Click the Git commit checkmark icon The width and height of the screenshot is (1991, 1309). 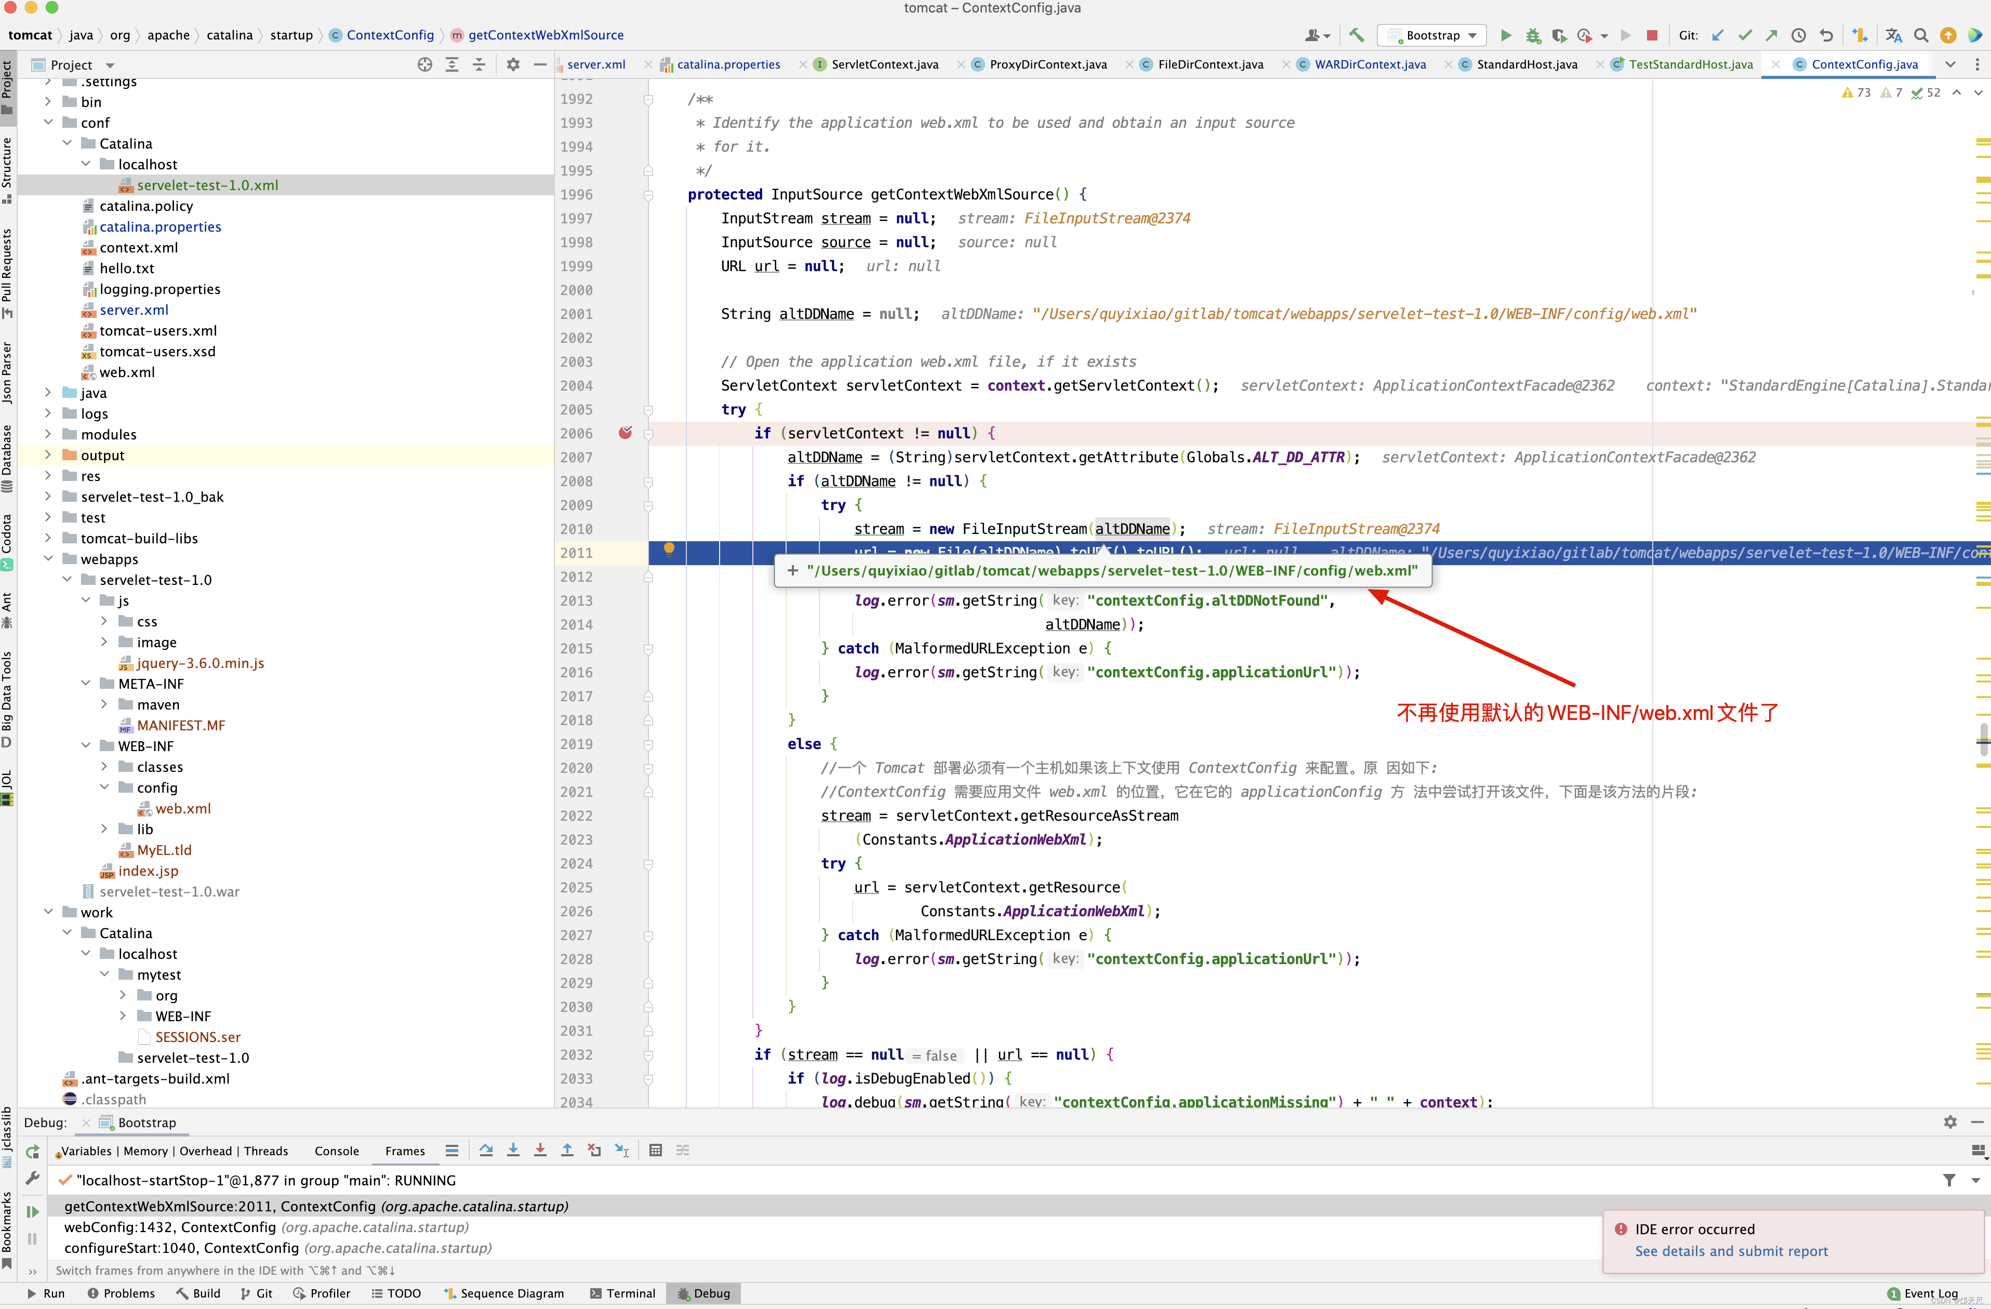1744,35
